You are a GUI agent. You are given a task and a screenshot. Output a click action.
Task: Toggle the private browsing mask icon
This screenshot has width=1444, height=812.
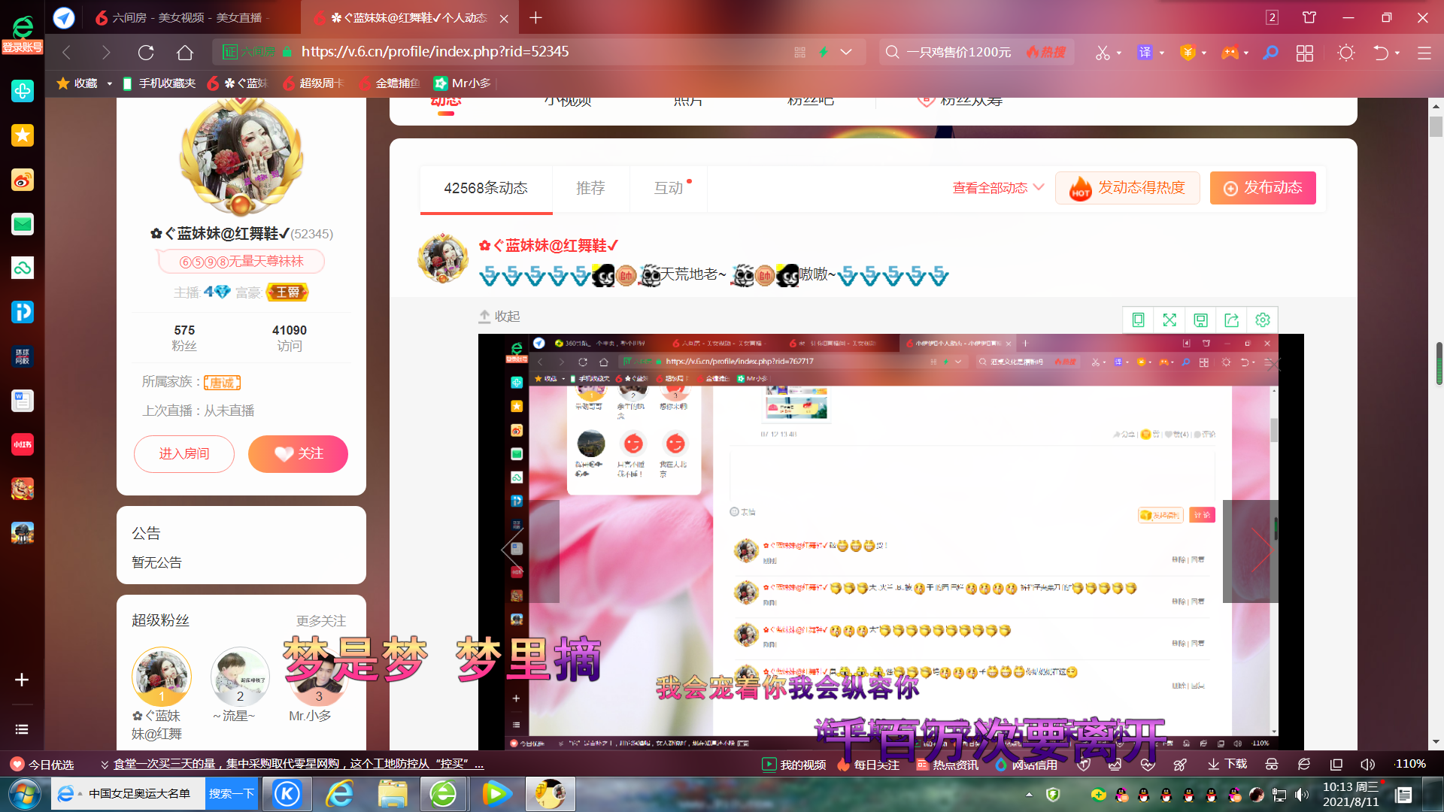[1272, 765]
